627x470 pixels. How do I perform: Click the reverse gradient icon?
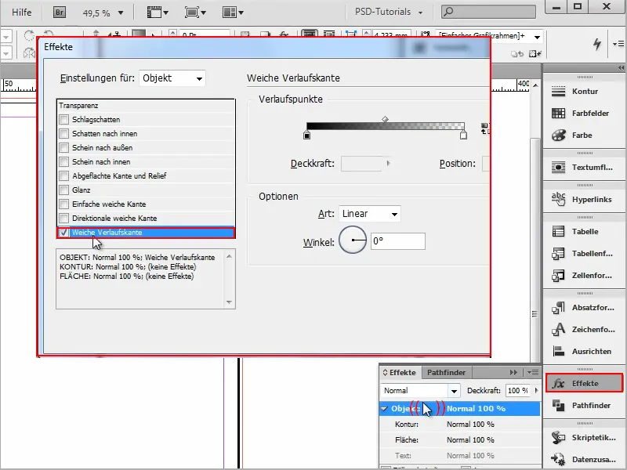coord(484,128)
